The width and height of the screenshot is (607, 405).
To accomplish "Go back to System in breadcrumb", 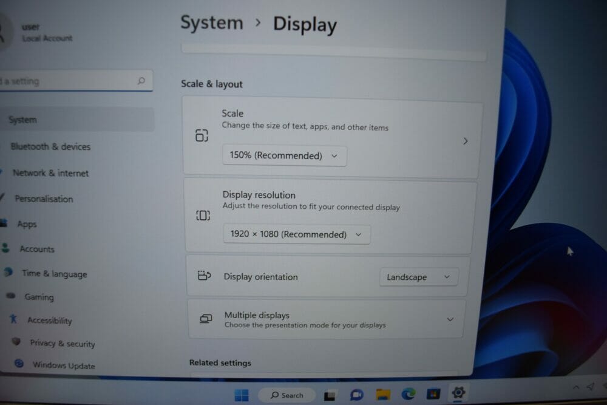I will click(212, 23).
